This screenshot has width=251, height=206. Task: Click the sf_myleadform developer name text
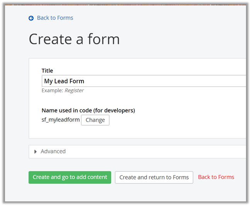[61, 120]
